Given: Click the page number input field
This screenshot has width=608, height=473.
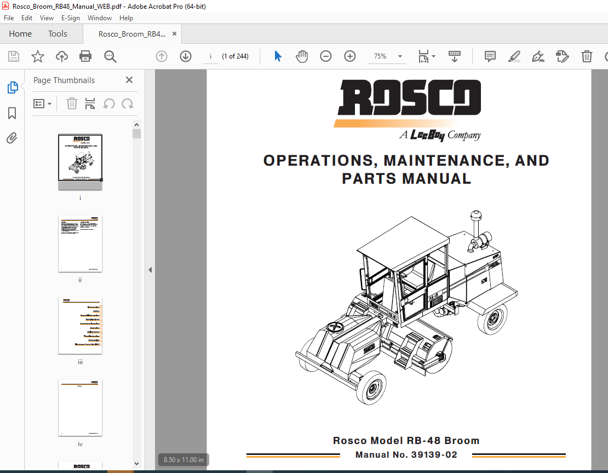Looking at the screenshot, I should 210,56.
